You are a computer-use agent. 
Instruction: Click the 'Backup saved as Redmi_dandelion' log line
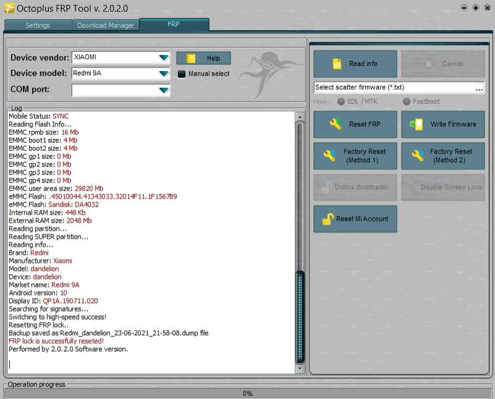pos(109,333)
